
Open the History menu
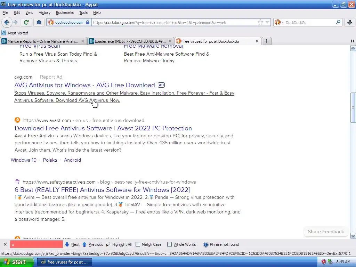click(x=44, y=13)
